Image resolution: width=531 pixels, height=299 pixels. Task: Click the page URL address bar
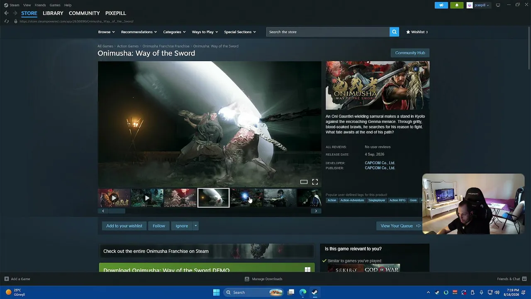pyautogui.click(x=76, y=21)
